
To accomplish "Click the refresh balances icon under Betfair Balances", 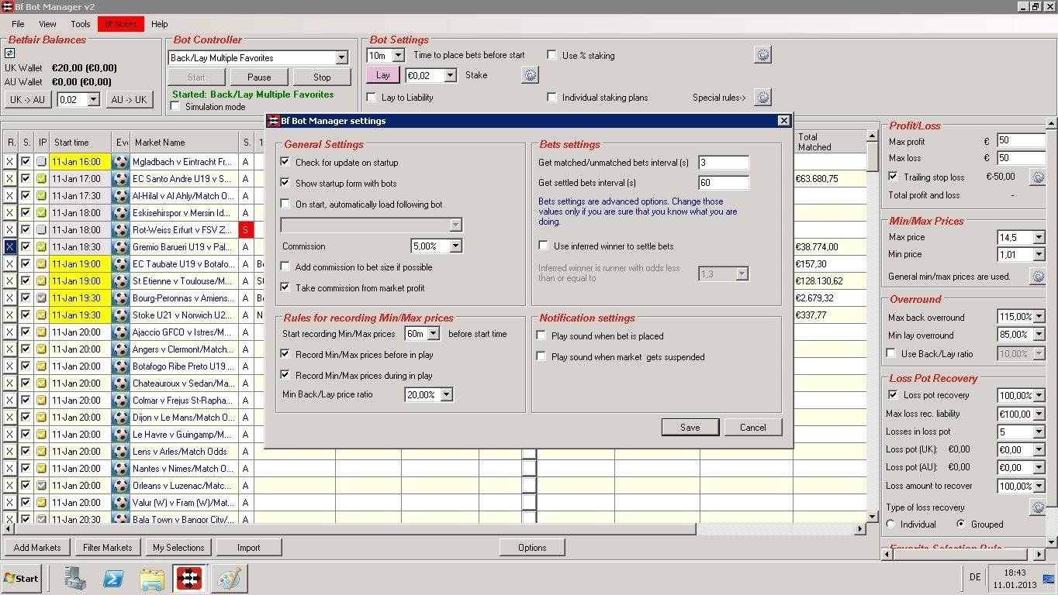I will pyautogui.click(x=10, y=53).
